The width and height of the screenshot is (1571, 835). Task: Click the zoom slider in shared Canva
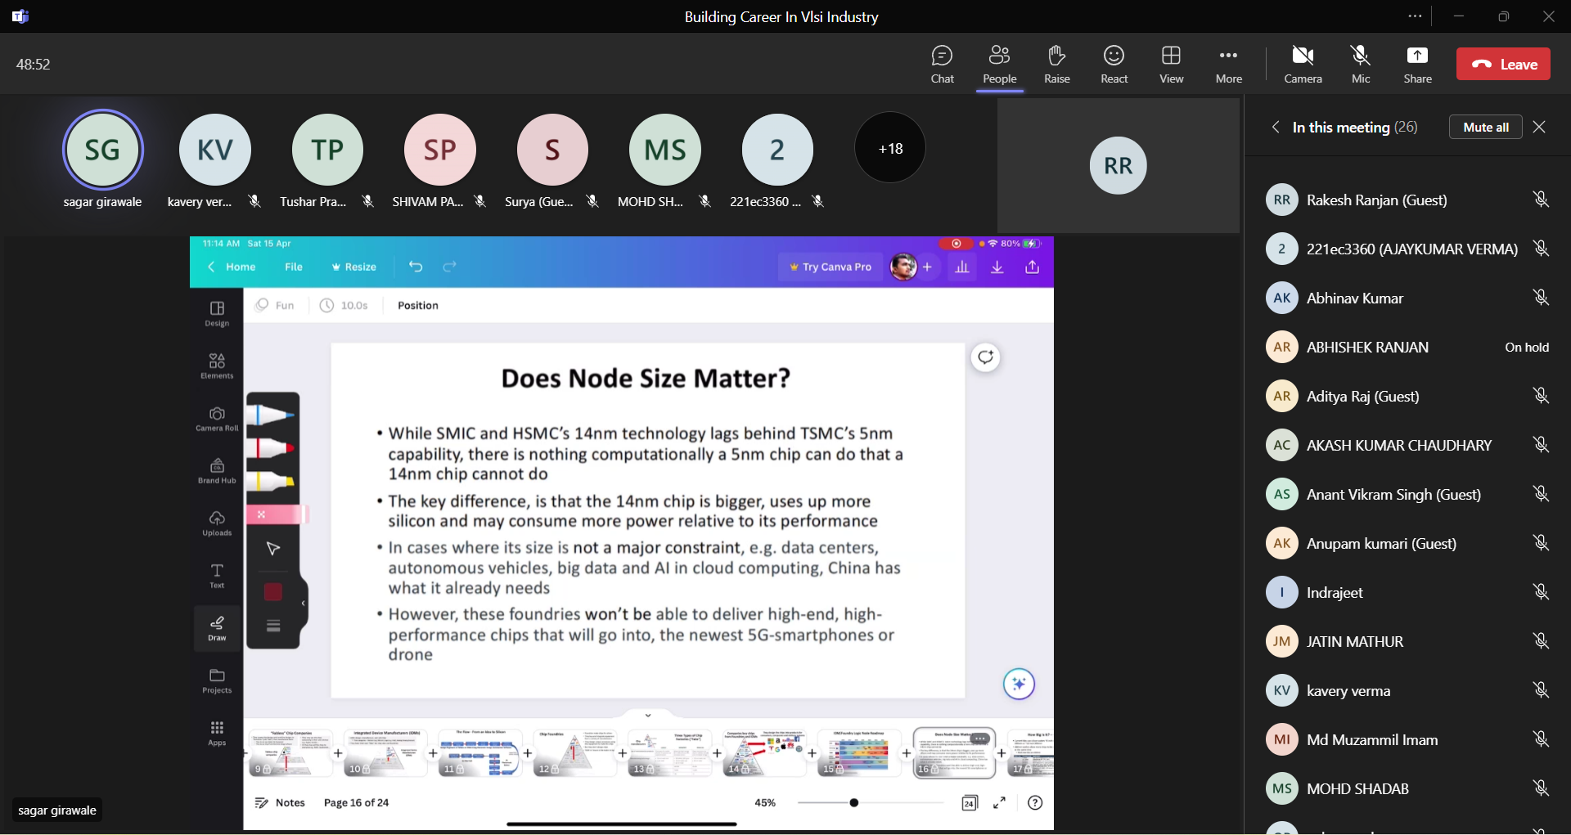(854, 803)
